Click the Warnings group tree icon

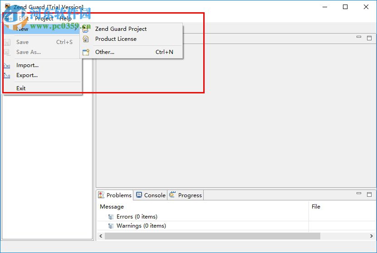pos(111,226)
